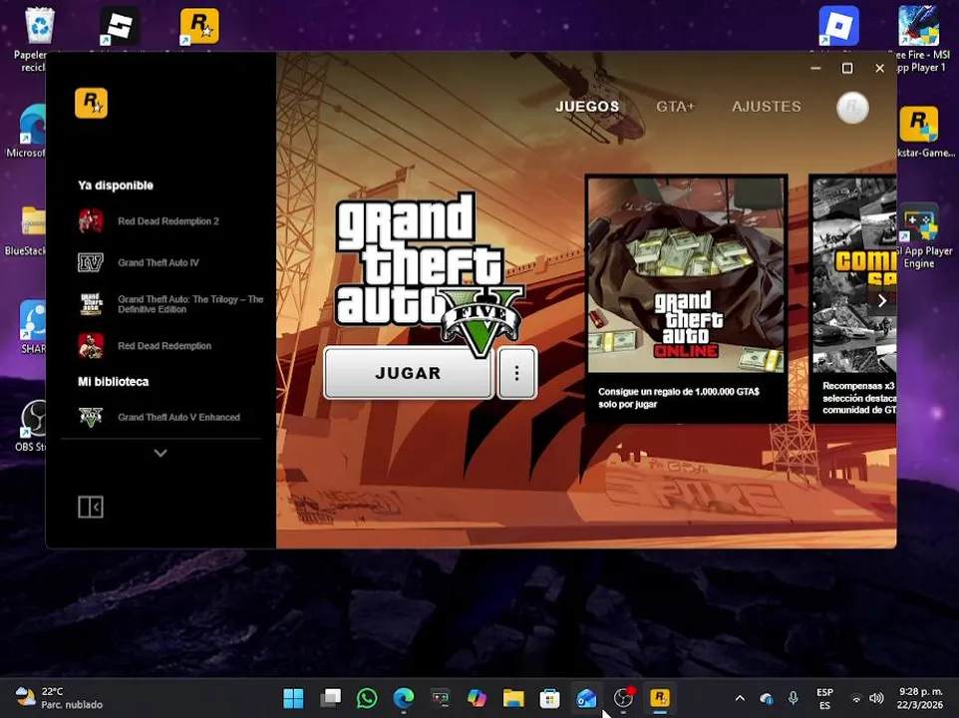Click the 'Mi biblioteca' heading

[114, 382]
